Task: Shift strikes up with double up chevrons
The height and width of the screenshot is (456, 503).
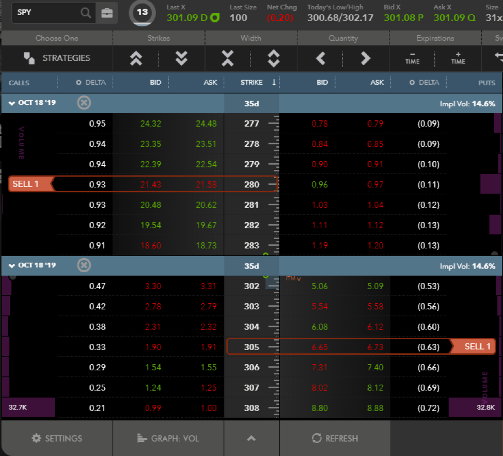Action: tap(136, 58)
